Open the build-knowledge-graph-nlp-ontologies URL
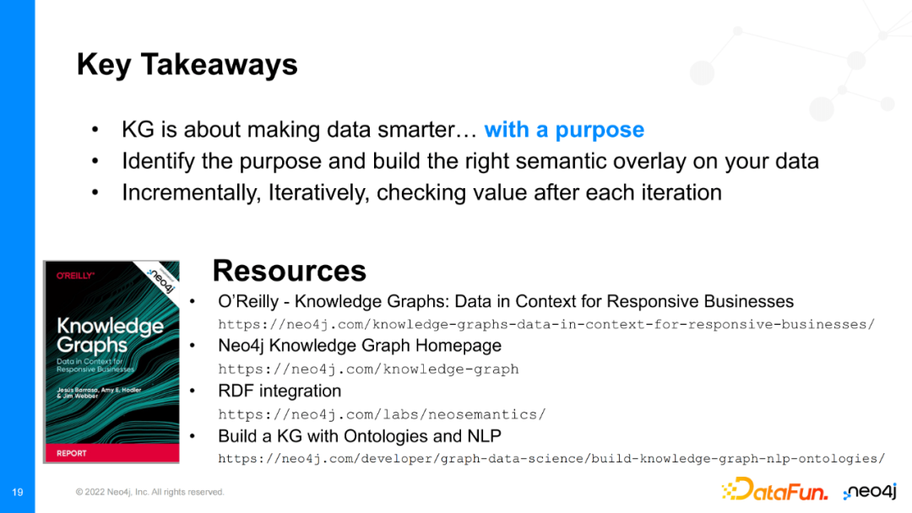Screen dimensions: 912x513 click(x=551, y=458)
